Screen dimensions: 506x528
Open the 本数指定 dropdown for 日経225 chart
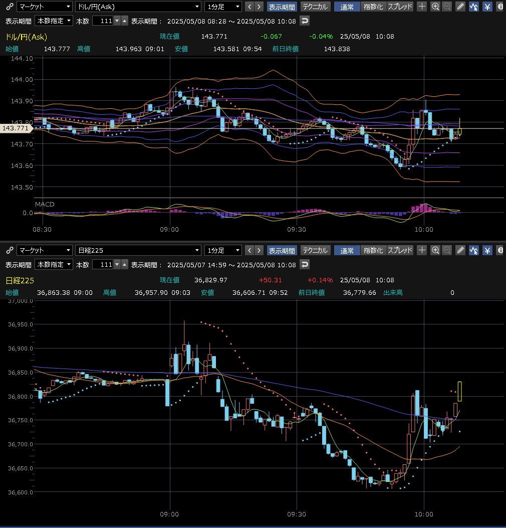point(54,265)
